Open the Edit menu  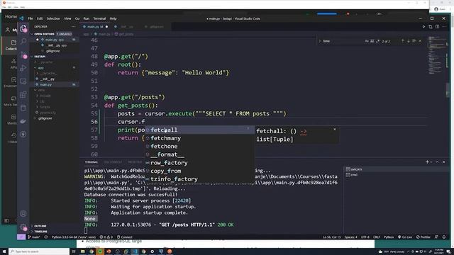pyautogui.click(x=40, y=18)
